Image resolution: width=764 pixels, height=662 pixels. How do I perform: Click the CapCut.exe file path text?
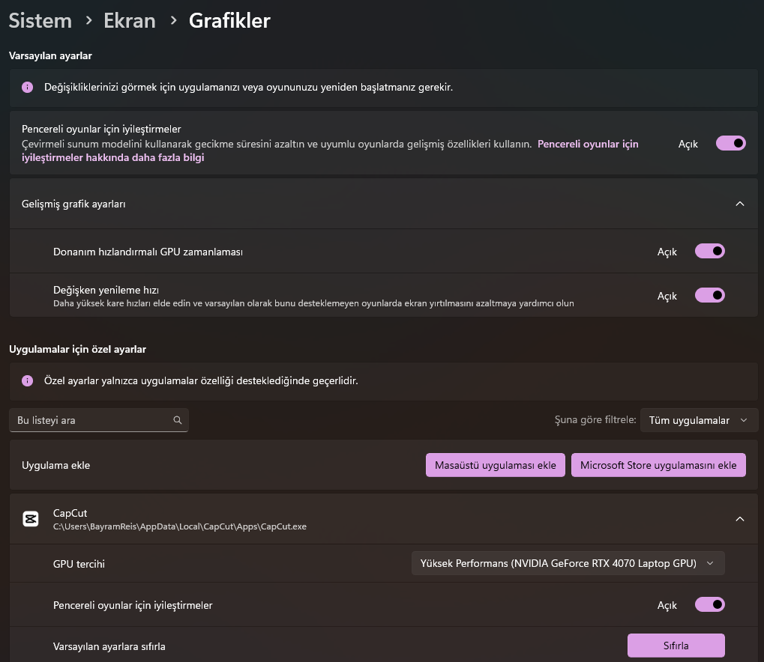180,526
